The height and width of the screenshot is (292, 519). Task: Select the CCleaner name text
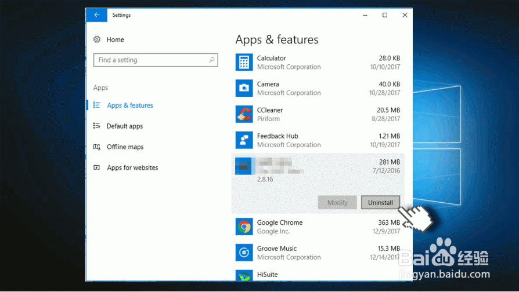[270, 110]
